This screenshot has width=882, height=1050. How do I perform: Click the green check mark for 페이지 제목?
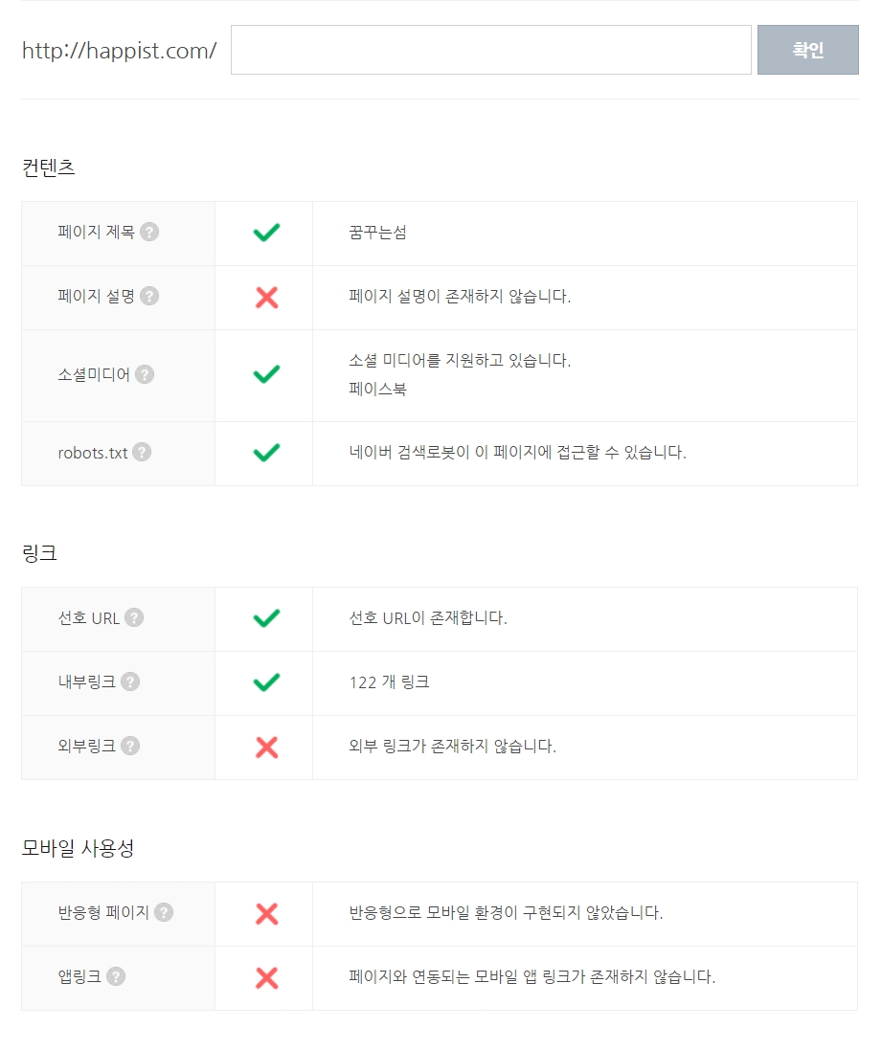point(266,233)
